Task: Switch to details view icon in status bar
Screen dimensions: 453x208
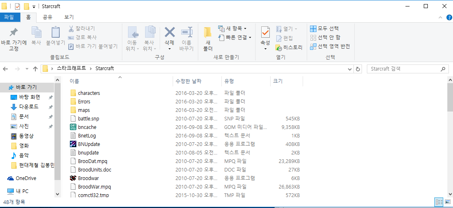Action: point(439,202)
